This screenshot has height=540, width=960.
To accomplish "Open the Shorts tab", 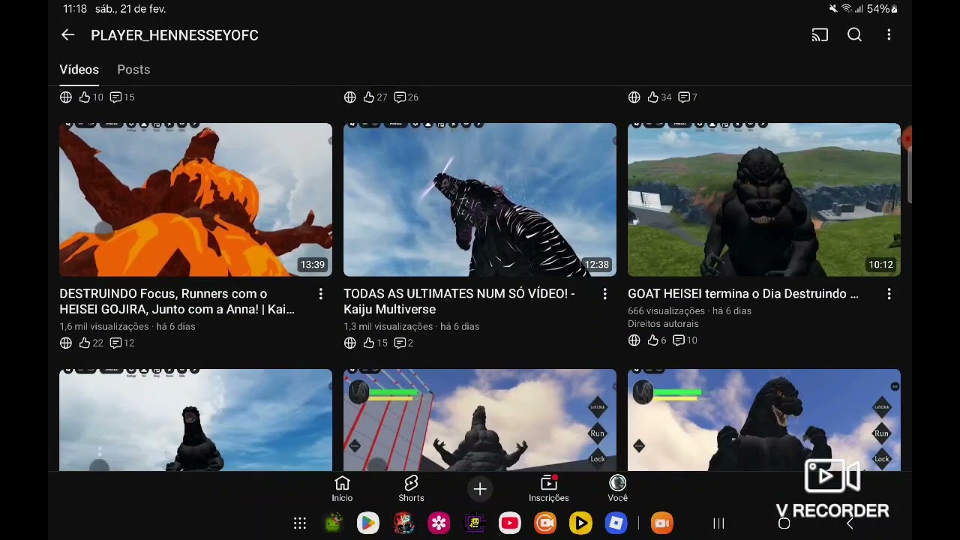I will pyautogui.click(x=411, y=488).
